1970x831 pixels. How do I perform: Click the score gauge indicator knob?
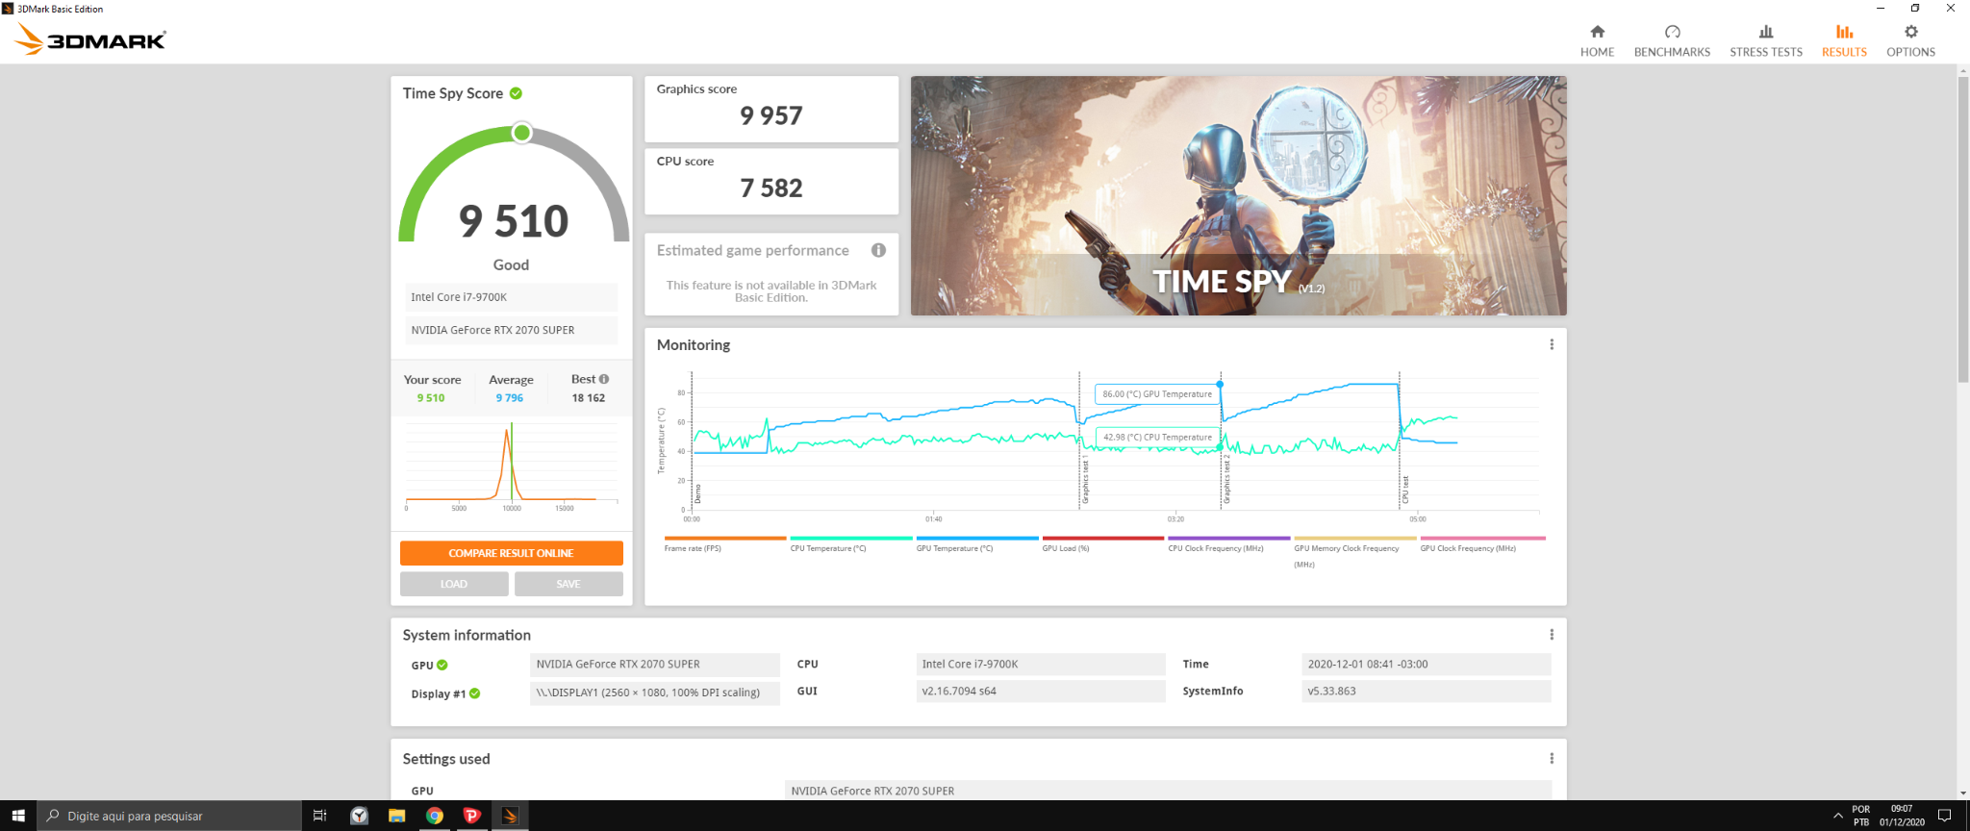(x=521, y=133)
